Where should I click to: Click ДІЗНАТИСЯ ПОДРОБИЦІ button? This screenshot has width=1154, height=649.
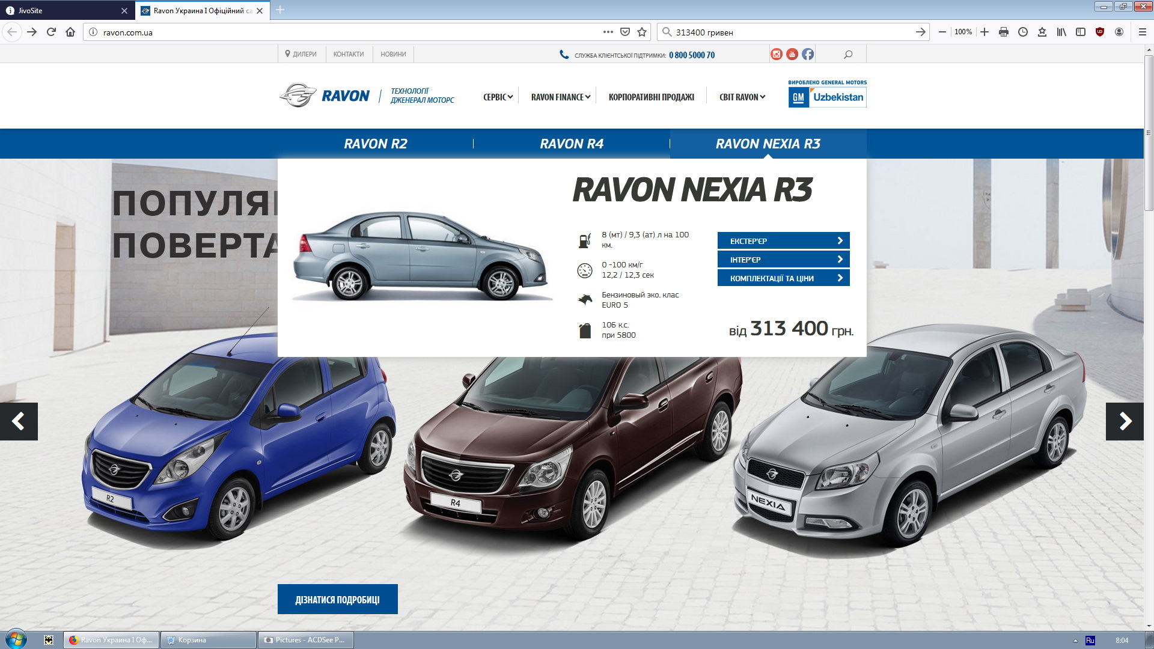pos(338,599)
